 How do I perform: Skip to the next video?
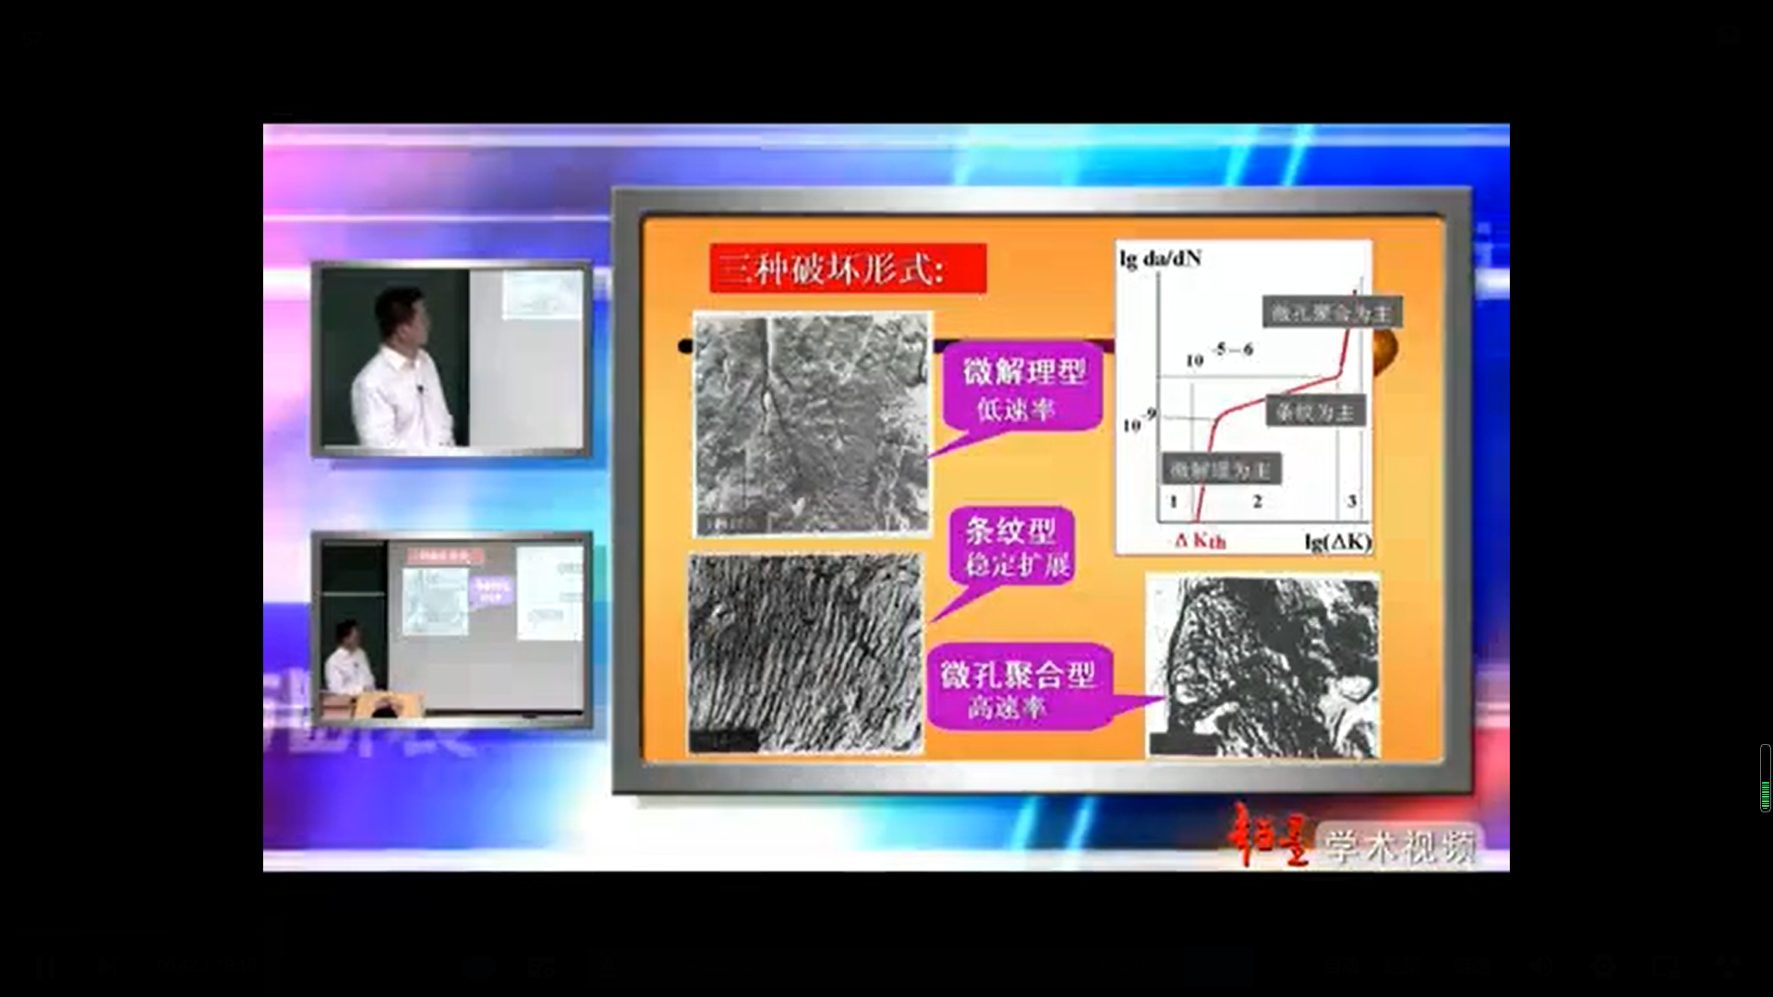click(x=106, y=967)
